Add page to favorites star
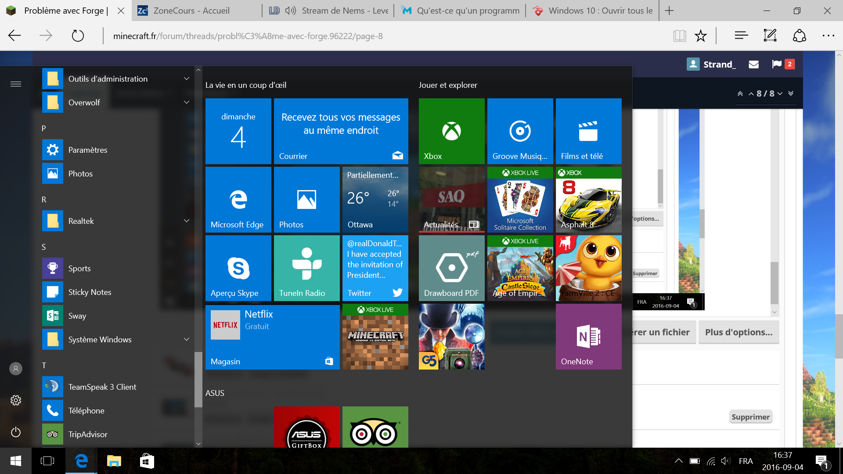The height and width of the screenshot is (474, 843). (x=701, y=36)
